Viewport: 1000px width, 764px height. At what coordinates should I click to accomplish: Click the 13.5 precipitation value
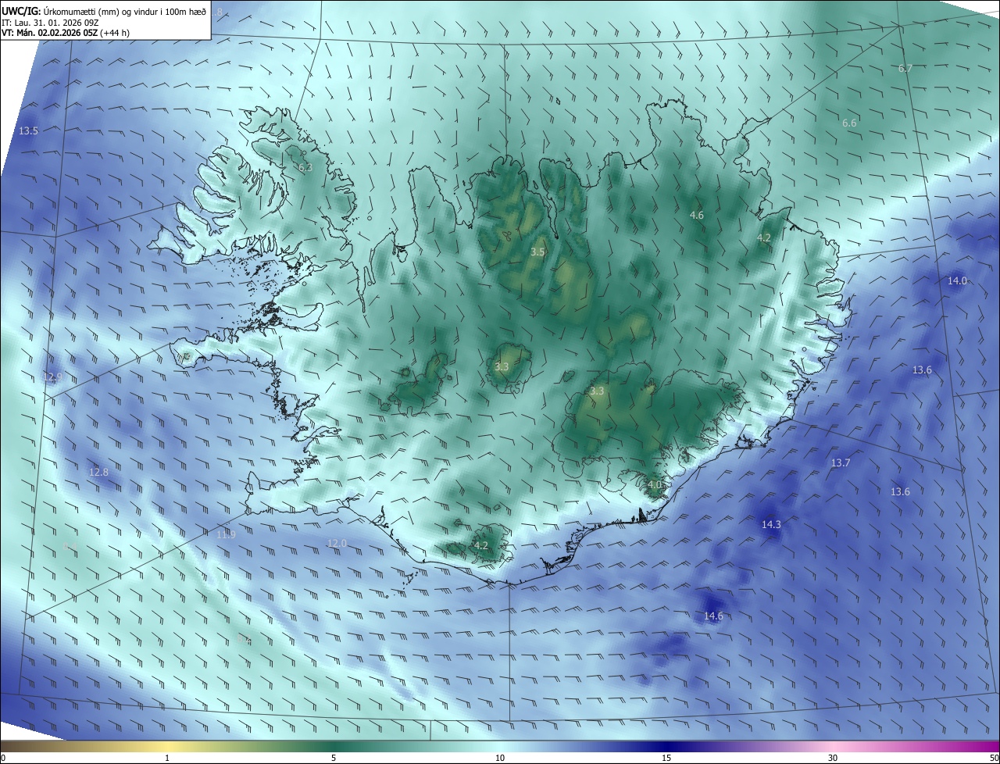pyautogui.click(x=28, y=130)
